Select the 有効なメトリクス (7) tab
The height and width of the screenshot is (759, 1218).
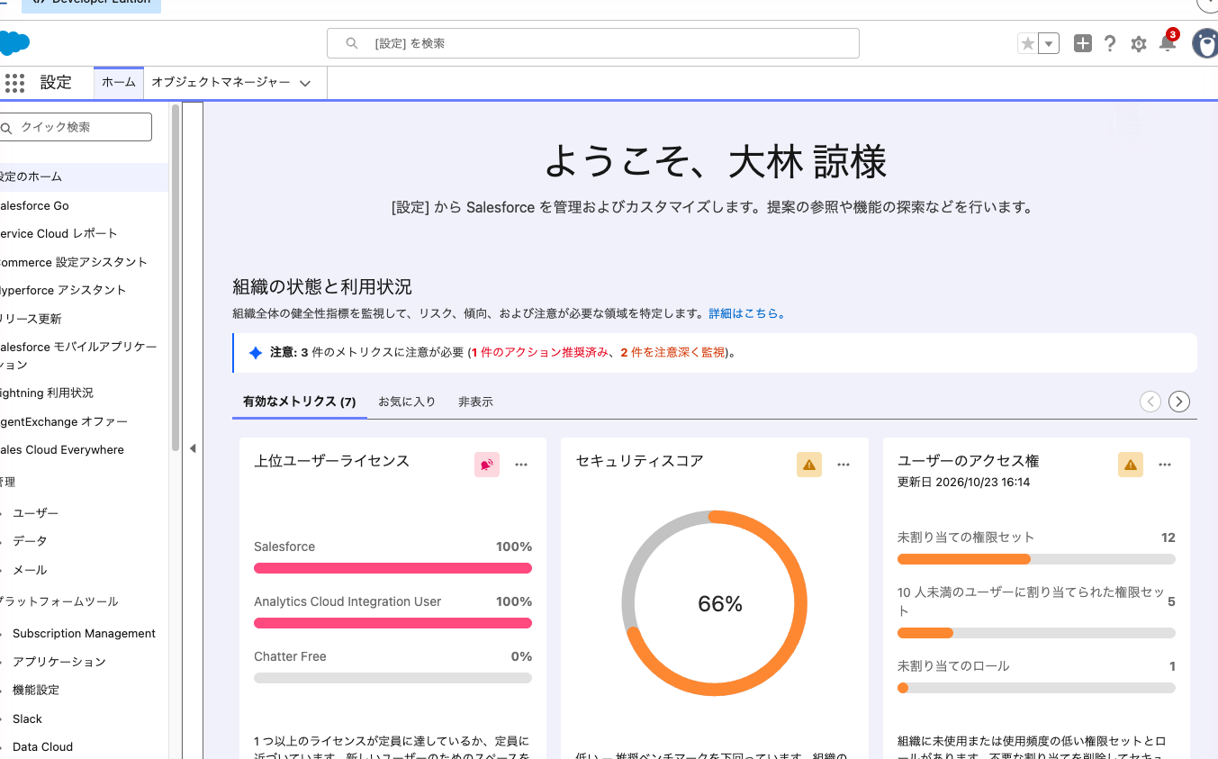[300, 402]
